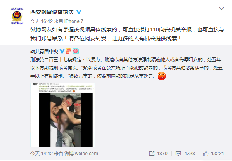232x161 pixels.
Task: Open the repost count 1870
Action: [x=162, y=154]
